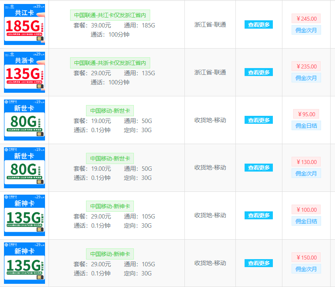
Task: Select the 佣金次月 tag showing ¥245.00
Action: point(306,30)
